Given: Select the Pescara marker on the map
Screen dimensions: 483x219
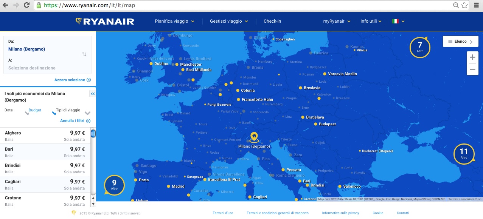Looking at the screenshot, I should [283, 170].
